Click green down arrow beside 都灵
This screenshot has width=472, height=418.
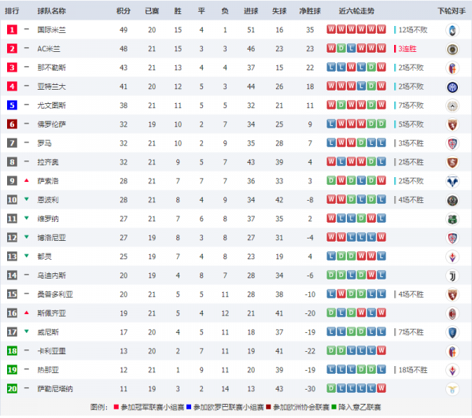(27, 256)
